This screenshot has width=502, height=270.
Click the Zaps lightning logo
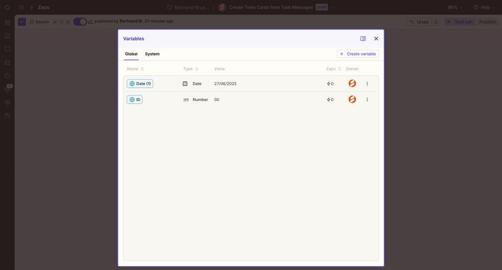[31, 7]
